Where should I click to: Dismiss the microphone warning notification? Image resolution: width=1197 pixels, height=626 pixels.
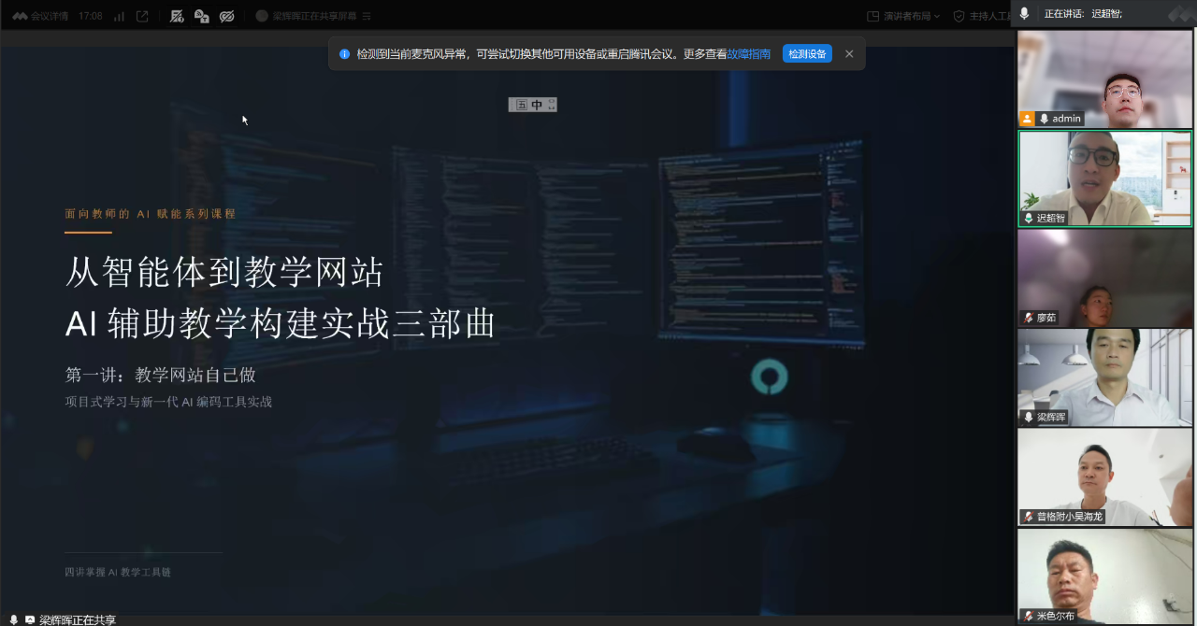(849, 54)
